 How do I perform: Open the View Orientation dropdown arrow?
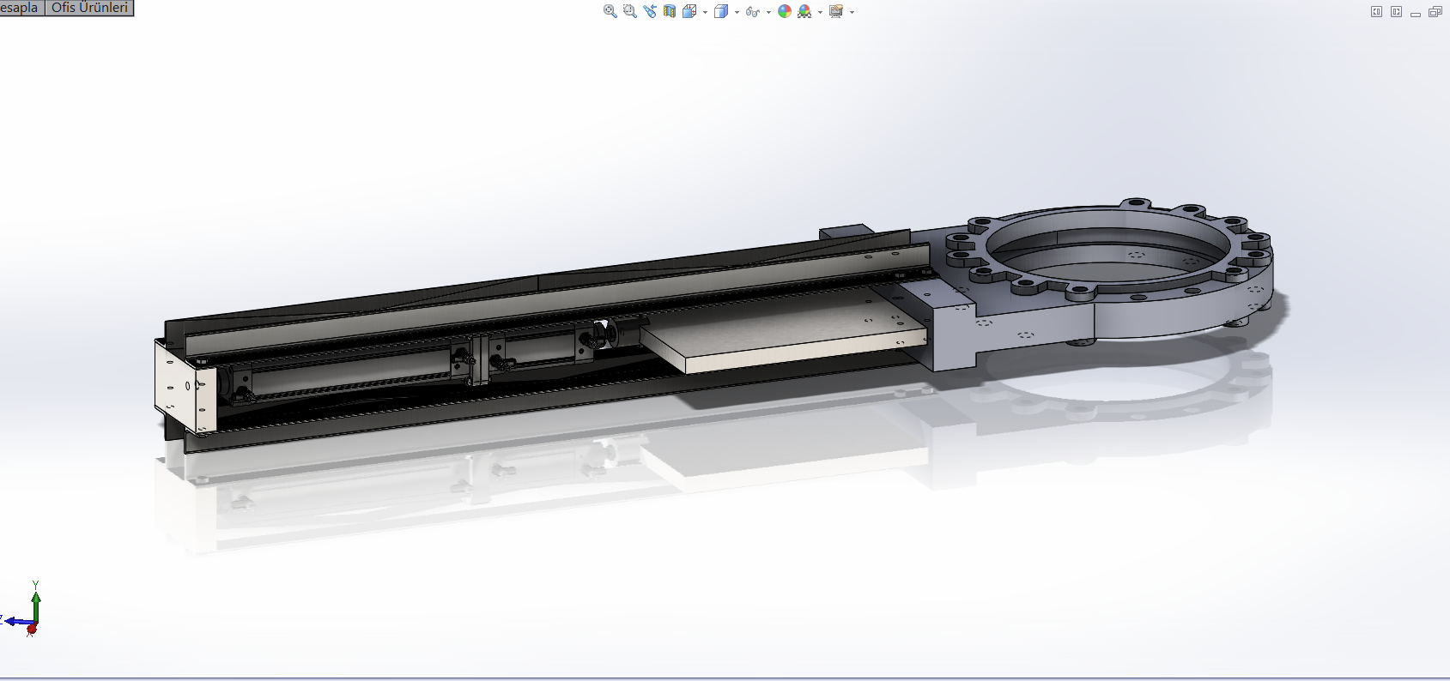pos(705,12)
